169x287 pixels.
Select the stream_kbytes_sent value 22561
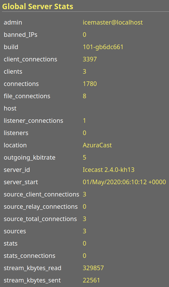tap(91, 280)
